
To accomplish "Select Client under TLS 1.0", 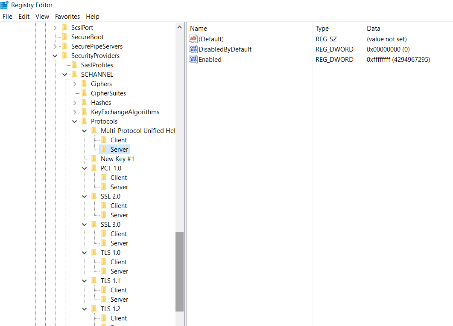I will coord(118,262).
